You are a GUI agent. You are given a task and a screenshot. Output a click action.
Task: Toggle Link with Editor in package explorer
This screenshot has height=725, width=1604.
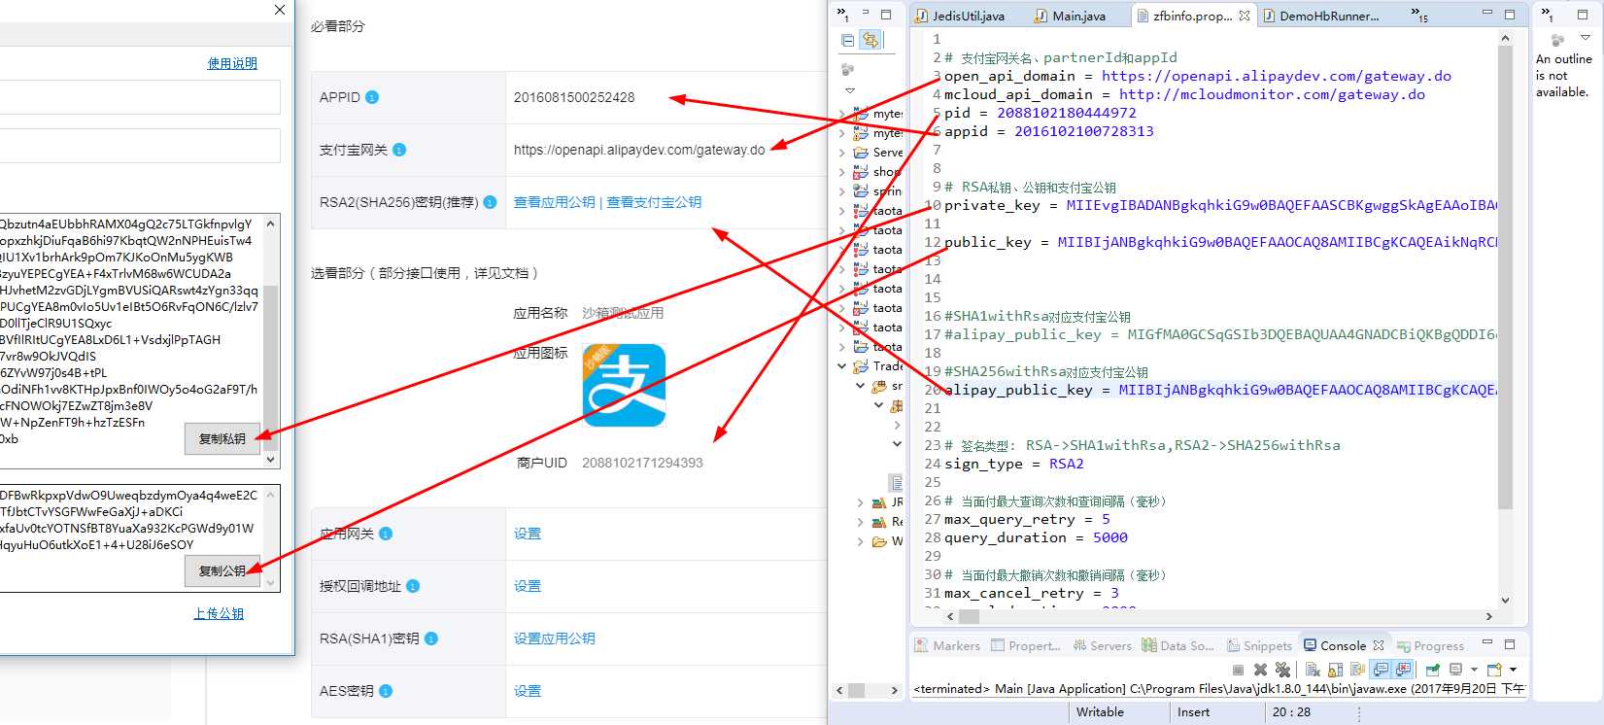[x=870, y=40]
